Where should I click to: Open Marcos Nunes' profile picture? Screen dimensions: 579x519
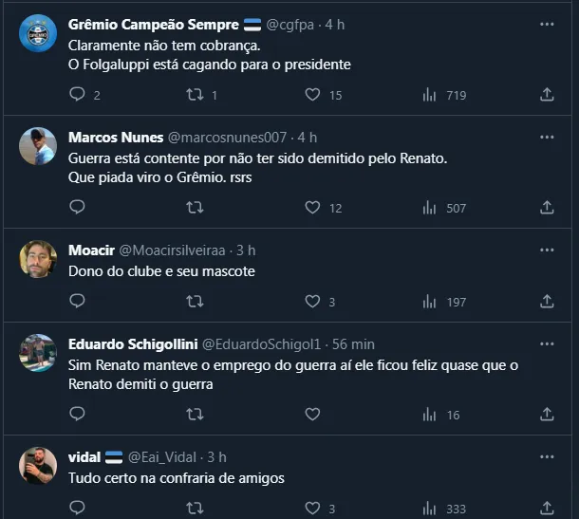click(x=38, y=145)
